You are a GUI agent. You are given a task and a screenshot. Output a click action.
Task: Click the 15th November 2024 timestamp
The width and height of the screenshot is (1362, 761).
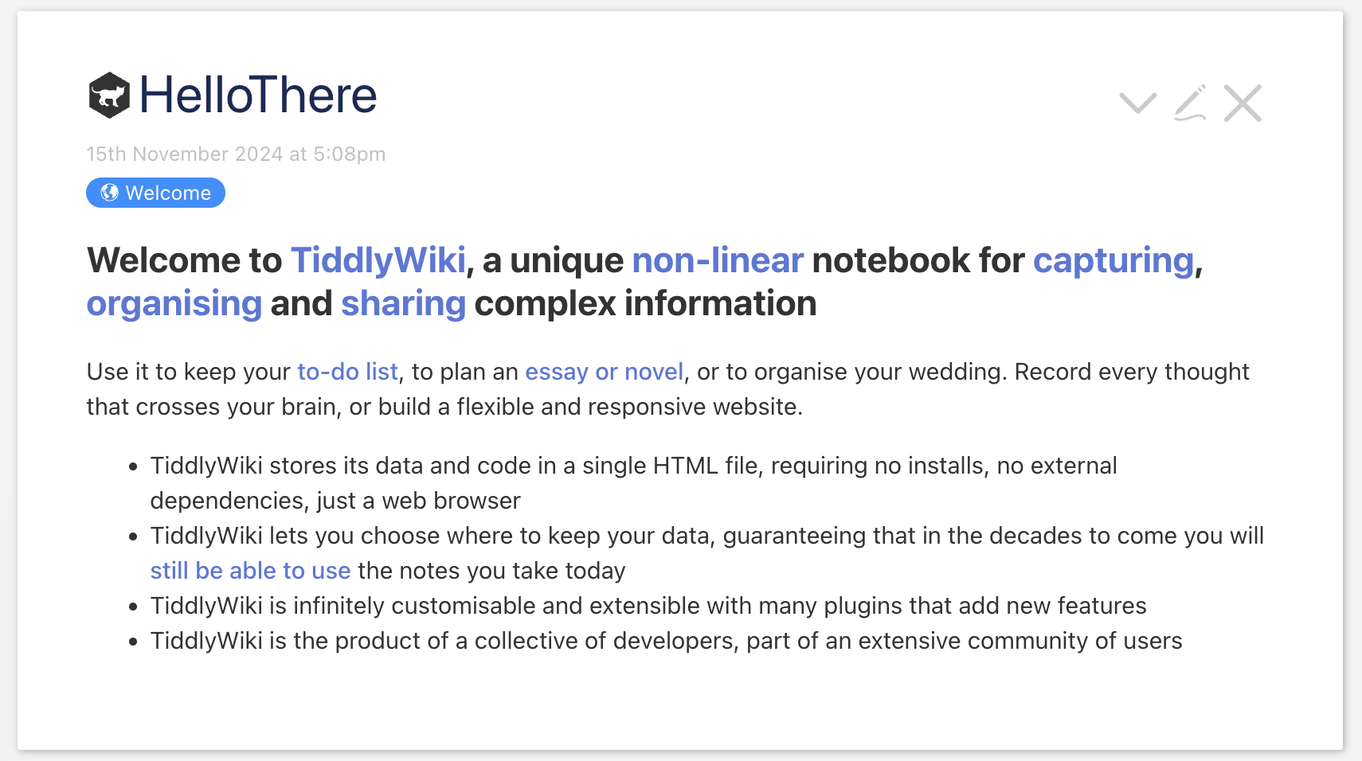(236, 154)
